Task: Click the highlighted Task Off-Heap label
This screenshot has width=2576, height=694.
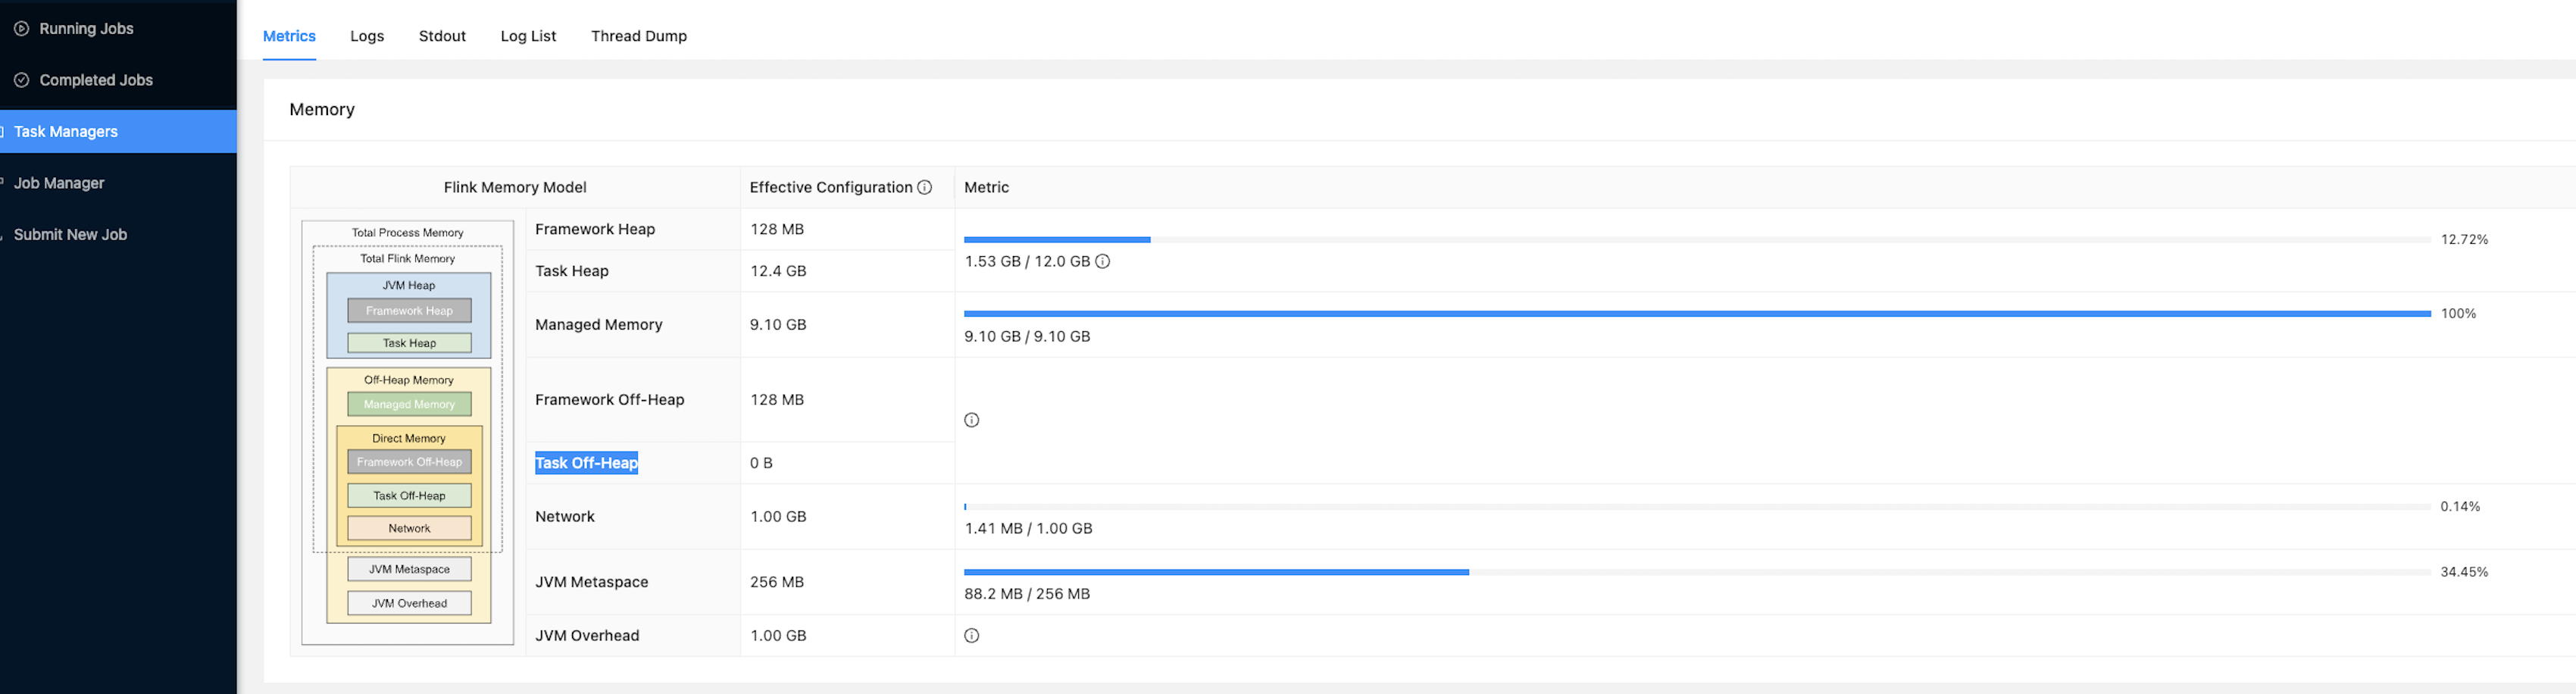Action: point(586,463)
